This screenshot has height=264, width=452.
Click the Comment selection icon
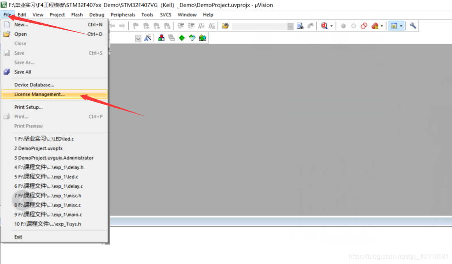point(201,26)
